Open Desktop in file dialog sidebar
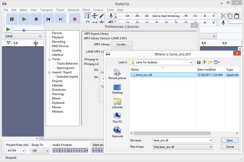The width and height of the screenshot is (244, 162). [x=117, y=89]
